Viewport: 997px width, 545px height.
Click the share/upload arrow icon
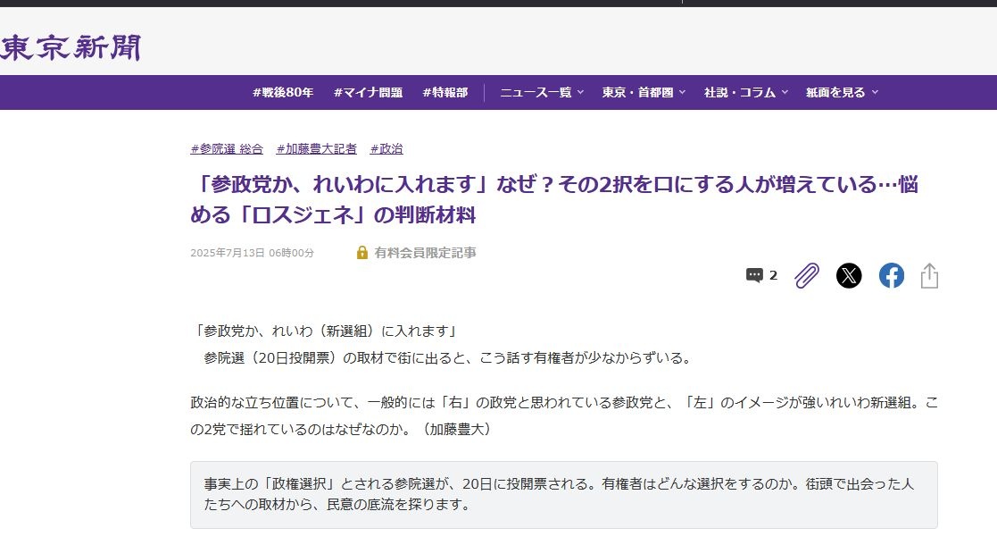[929, 275]
